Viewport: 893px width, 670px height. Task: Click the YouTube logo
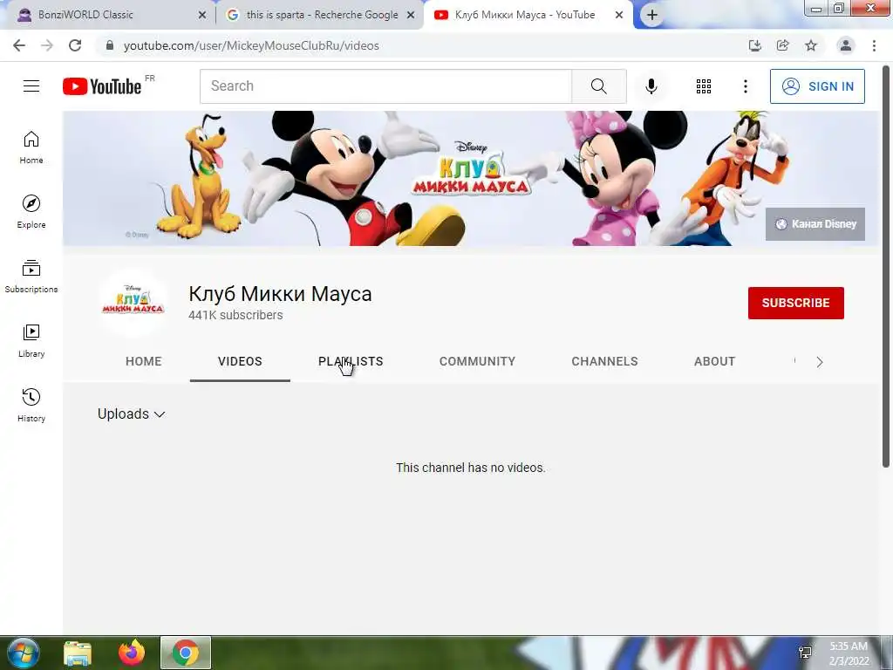pos(102,86)
